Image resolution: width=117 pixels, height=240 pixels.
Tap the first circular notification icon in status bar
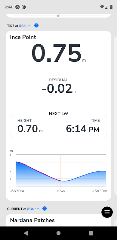(x=17, y=7)
